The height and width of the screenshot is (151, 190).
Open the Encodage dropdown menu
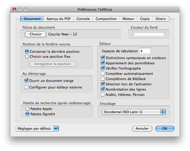[x=134, y=112]
